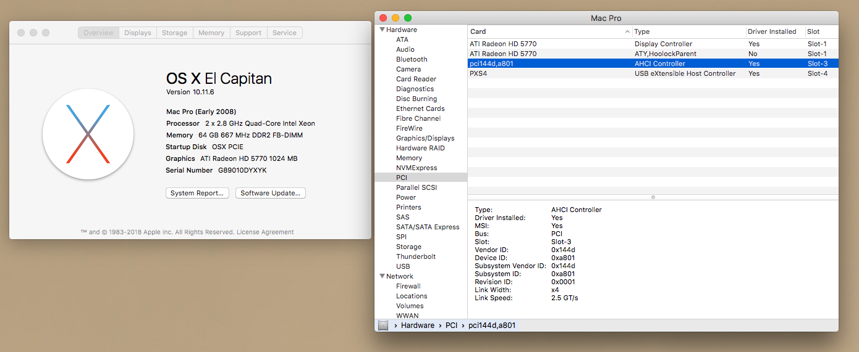Image resolution: width=859 pixels, height=352 pixels.
Task: Select ATA in the Hardware list
Action: click(x=402, y=39)
